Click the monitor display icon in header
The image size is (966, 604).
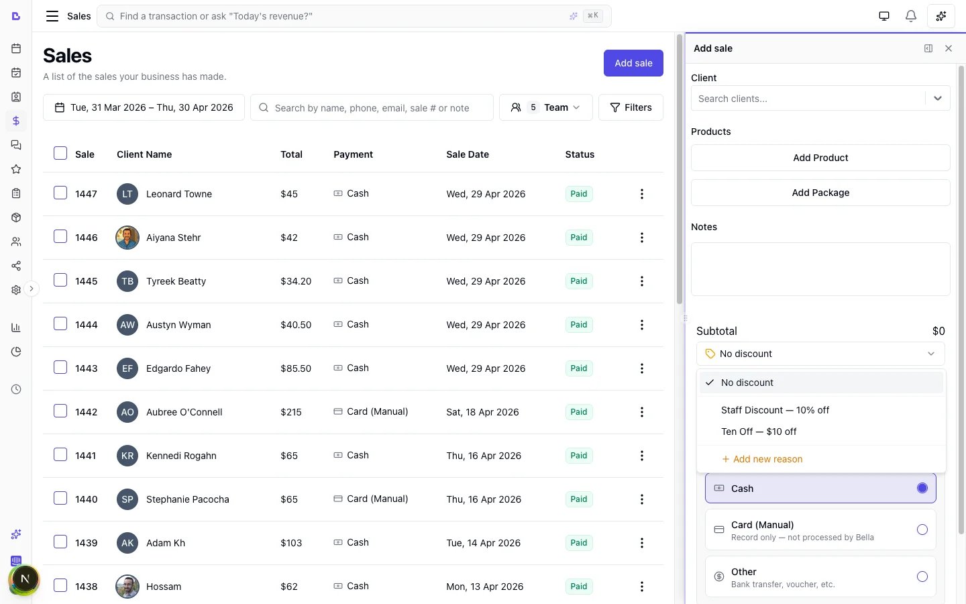[884, 16]
